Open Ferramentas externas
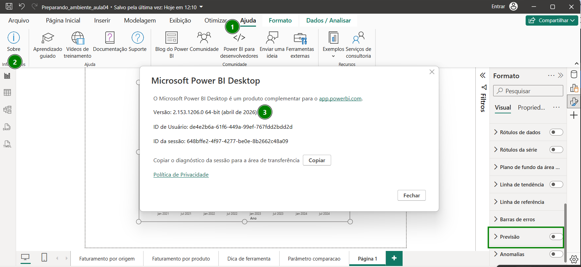Image resolution: width=581 pixels, height=267 pixels. (x=300, y=45)
